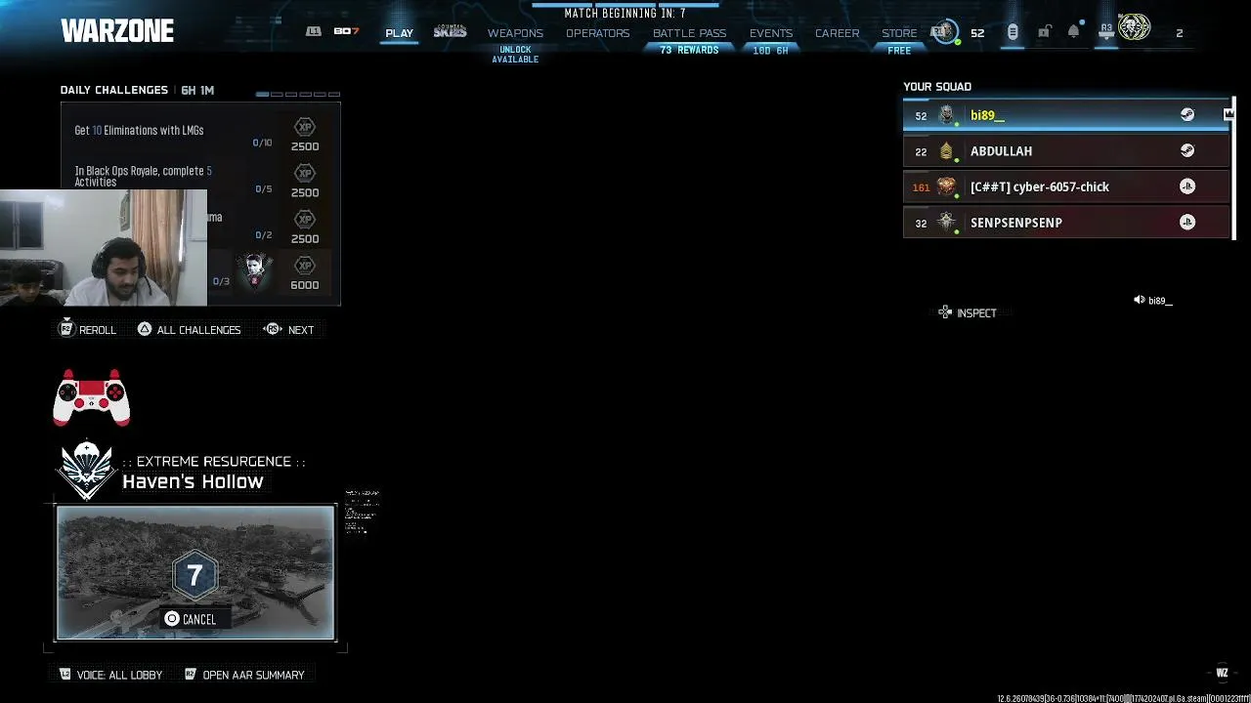Open the Career tab

[837, 33]
